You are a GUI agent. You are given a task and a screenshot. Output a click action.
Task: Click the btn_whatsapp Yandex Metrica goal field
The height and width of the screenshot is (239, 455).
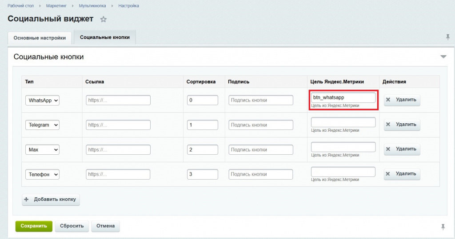tap(343, 98)
